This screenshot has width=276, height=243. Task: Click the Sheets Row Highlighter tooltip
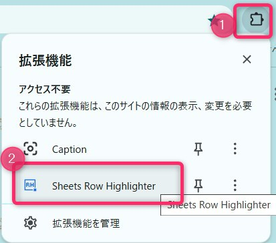tap(219, 205)
